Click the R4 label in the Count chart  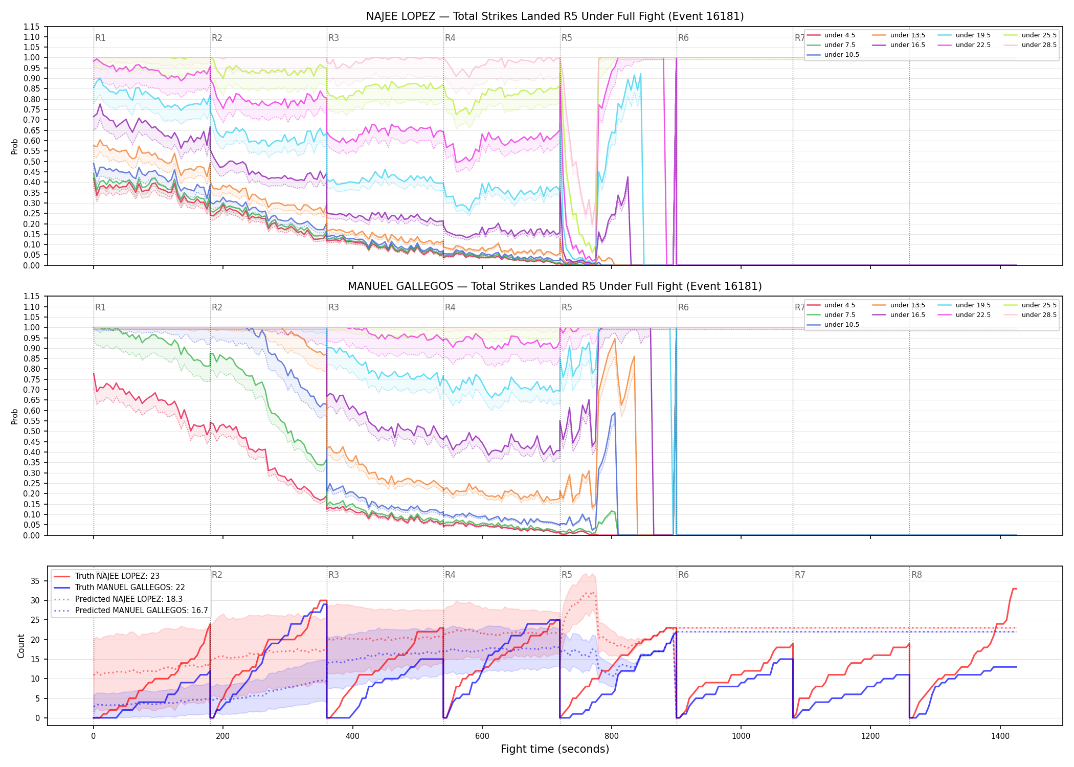click(x=450, y=575)
